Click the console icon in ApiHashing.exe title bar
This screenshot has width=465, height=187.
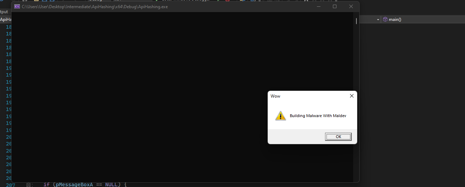tap(17, 6)
